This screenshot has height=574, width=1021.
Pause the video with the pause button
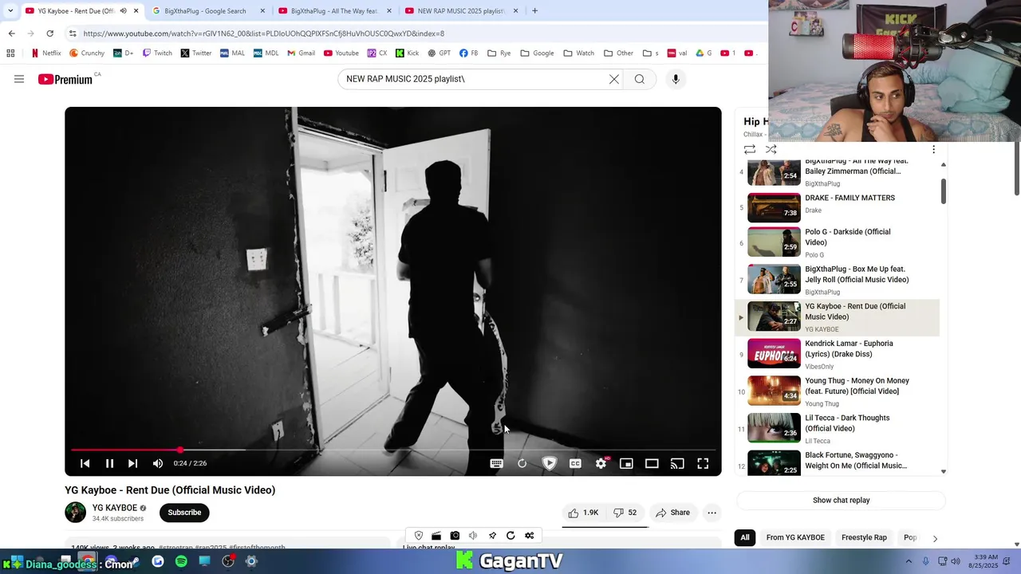pos(110,463)
